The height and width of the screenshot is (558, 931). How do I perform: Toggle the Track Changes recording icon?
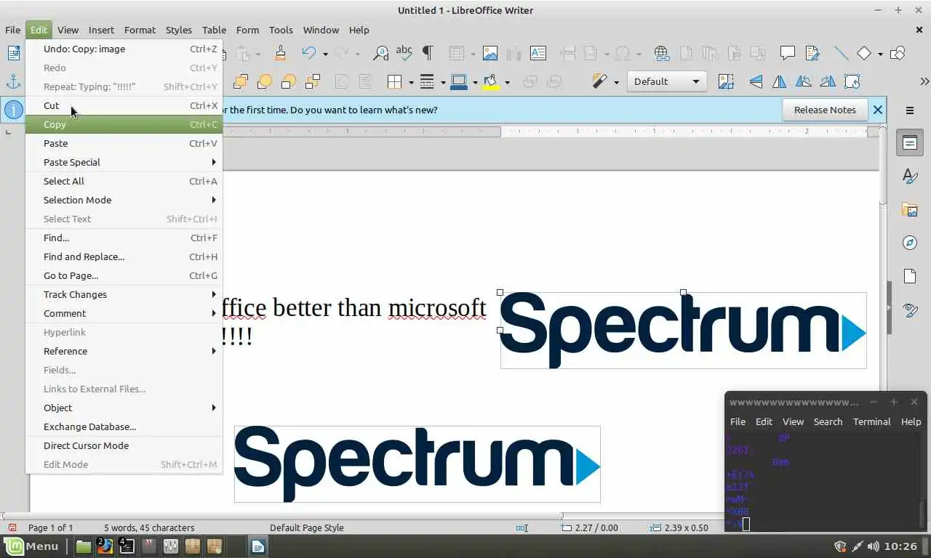point(812,53)
